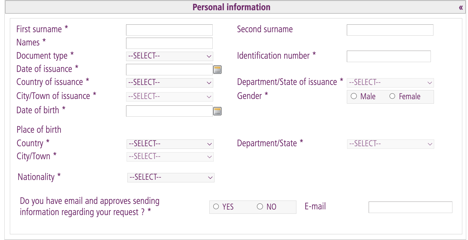The height and width of the screenshot is (240, 468).
Task: Expand the Country of issuance dropdown
Action: (x=170, y=83)
